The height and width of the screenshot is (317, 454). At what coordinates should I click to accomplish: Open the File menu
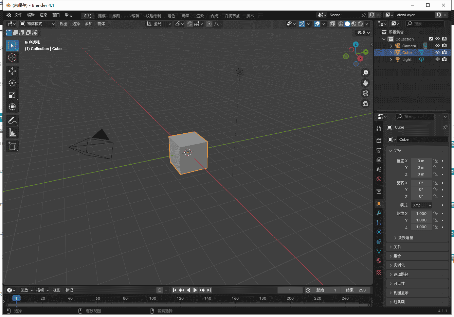[18, 15]
